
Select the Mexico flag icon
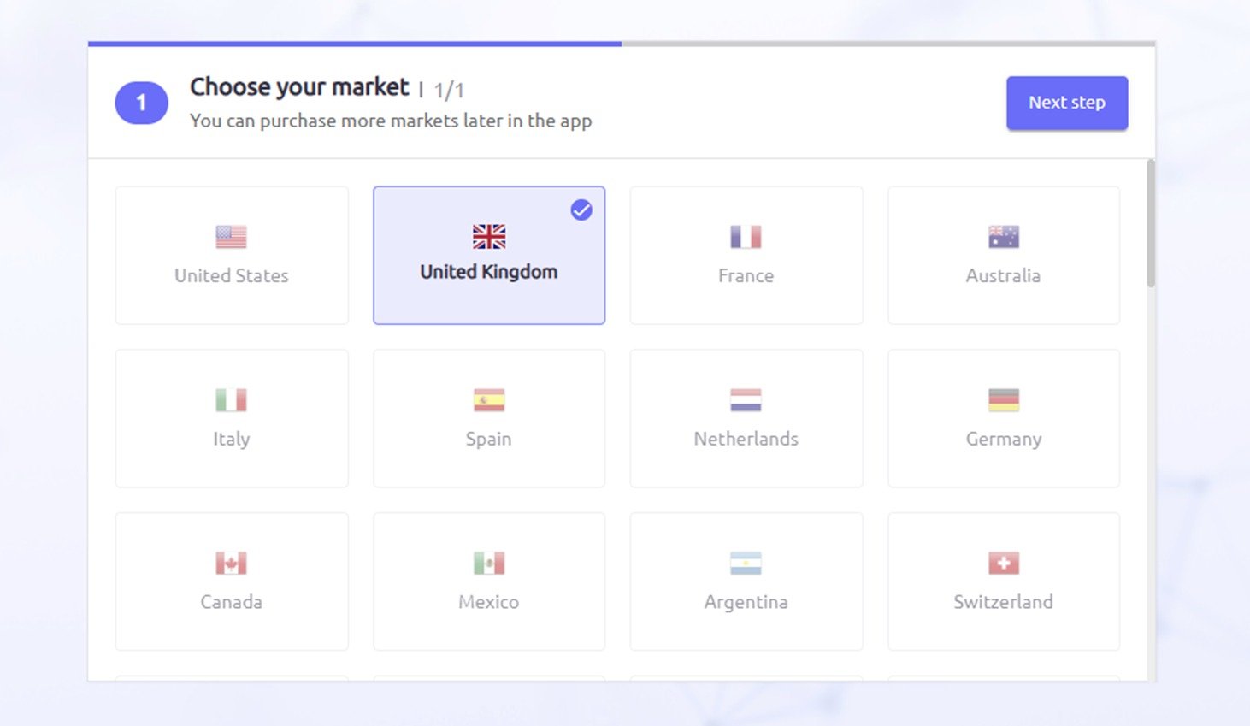[488, 563]
